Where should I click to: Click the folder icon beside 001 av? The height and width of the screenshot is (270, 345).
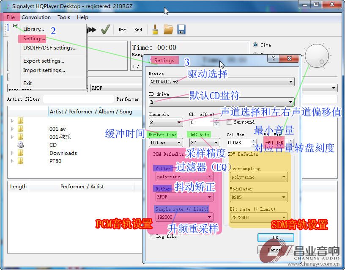pos(20,129)
